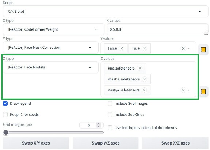Image resolution: width=210 pixels, height=150 pixels.
Task: Click the X values text field
Action: (157, 29)
